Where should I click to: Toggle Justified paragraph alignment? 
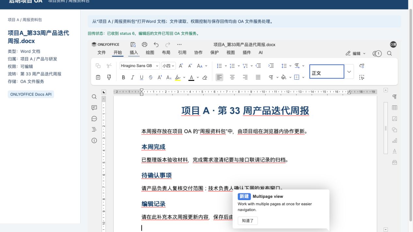pos(258,77)
